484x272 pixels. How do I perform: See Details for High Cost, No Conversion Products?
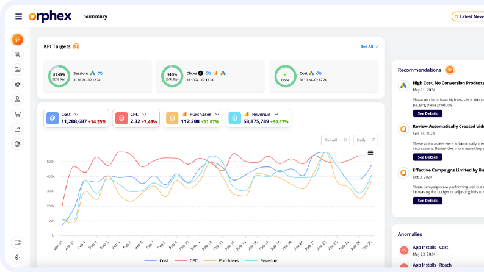pos(427,113)
